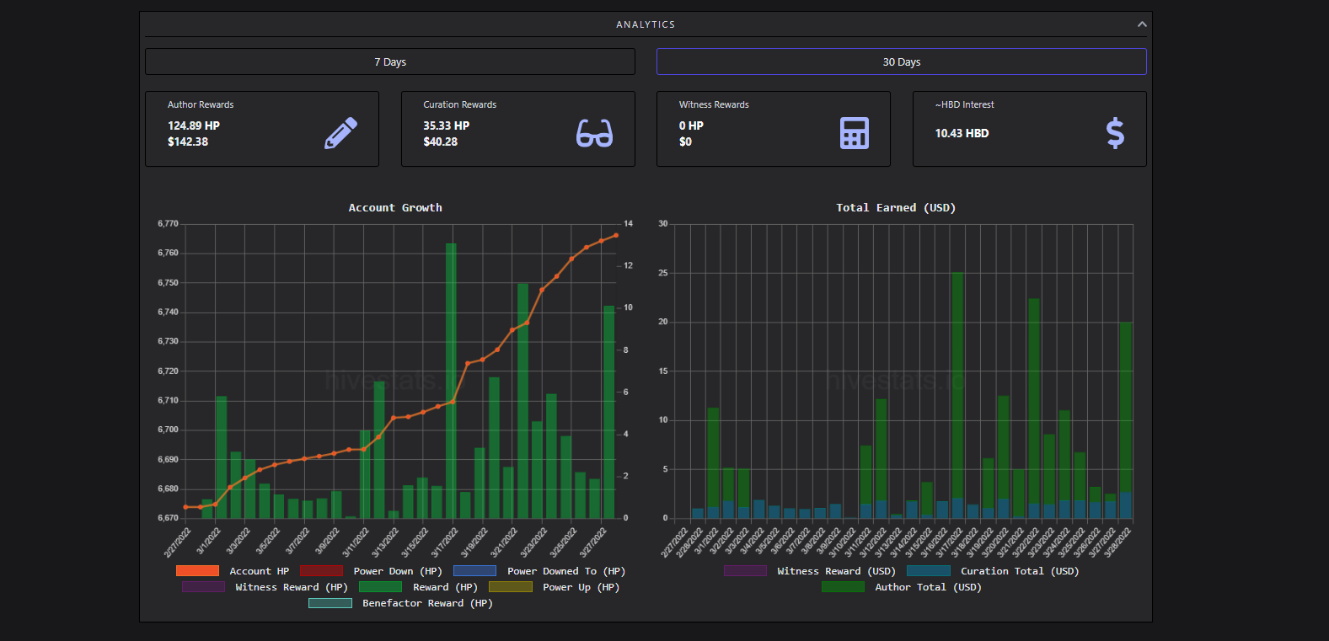Viewport: 1329px width, 641px height.
Task: Click the Curation Total (USD) legend label
Action: 1020,571
